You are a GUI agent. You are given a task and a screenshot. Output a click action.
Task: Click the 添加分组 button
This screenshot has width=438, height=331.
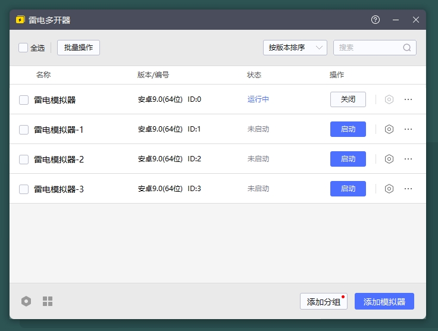point(324,301)
